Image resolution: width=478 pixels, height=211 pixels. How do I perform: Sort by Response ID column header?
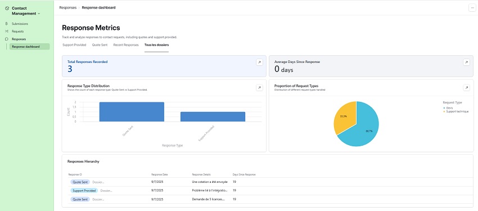tap(75, 174)
